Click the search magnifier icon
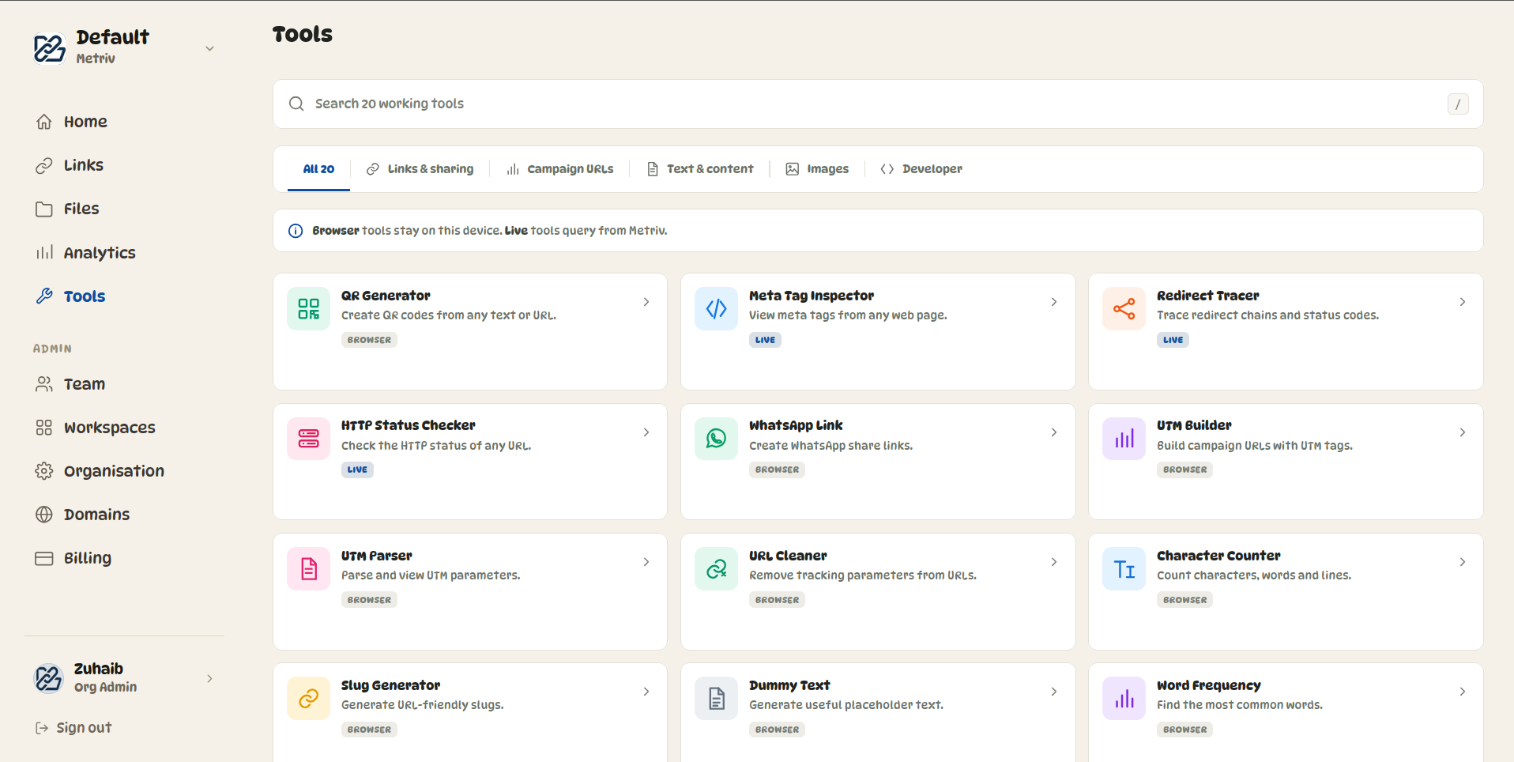Screen dimensions: 1514x762 pos(296,104)
